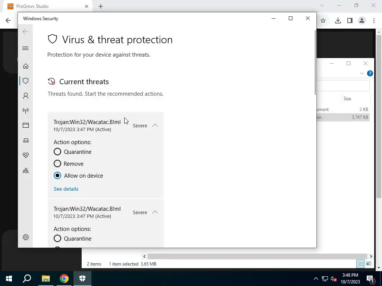
Task: Open Windows Security settings gear
Action: pyautogui.click(x=26, y=237)
